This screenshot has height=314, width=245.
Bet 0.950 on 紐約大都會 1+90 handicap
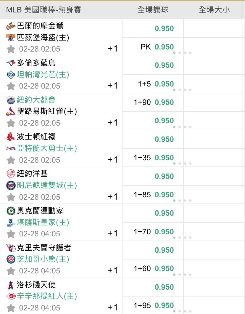[164, 102]
